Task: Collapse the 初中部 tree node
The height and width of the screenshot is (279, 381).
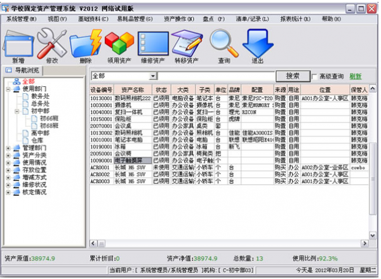Action: [x=17, y=112]
